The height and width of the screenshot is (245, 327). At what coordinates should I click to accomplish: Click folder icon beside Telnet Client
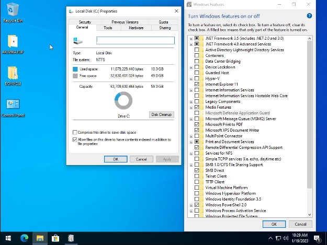(x=201, y=176)
